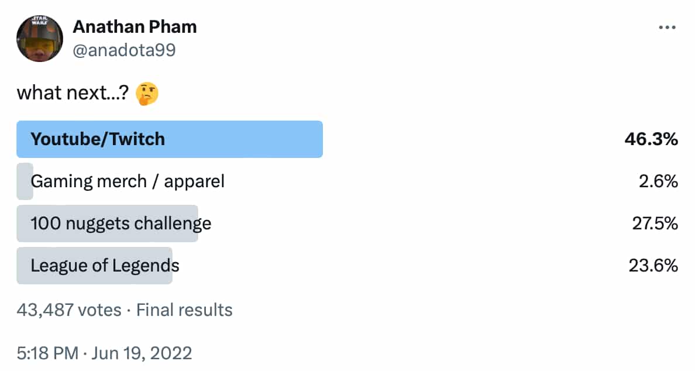Image resolution: width=695 pixels, height=371 pixels.
Task: Click Anathan Pham's profile avatar
Action: [x=40, y=39]
